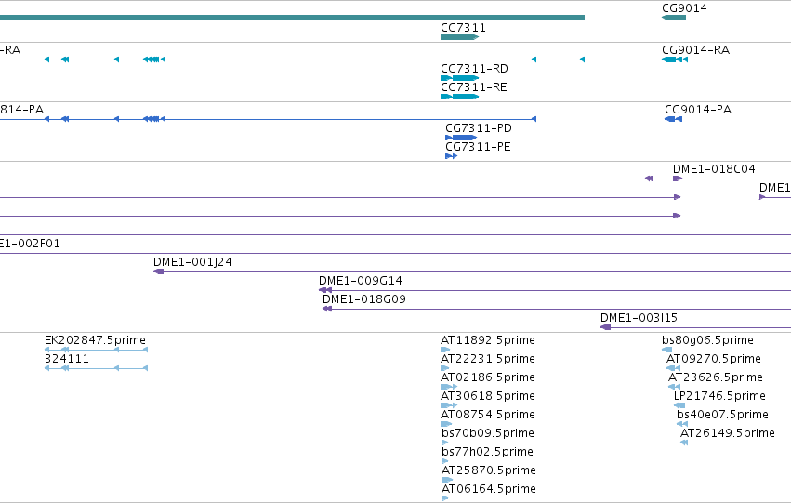
Task: Click the AT23626.5prime label
Action: [x=716, y=377]
